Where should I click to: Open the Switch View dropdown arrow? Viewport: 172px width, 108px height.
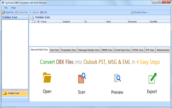pos(148,13)
